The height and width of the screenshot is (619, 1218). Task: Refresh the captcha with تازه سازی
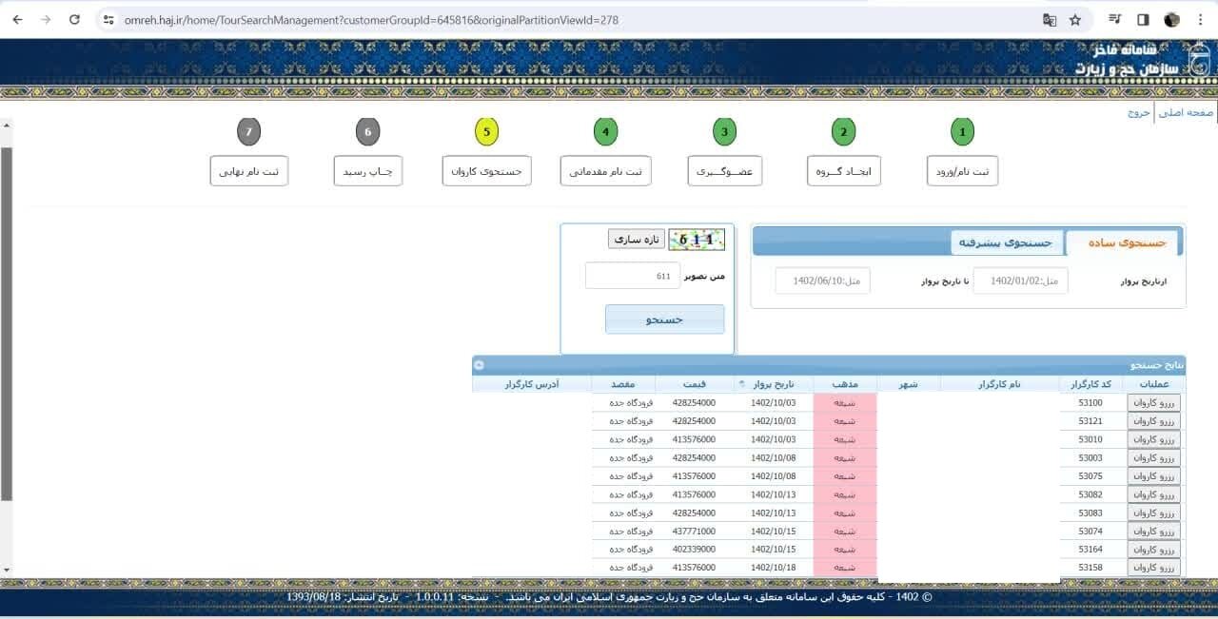click(636, 239)
